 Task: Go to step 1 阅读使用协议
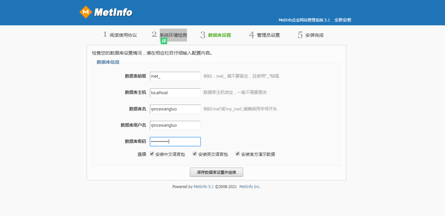click(x=120, y=35)
